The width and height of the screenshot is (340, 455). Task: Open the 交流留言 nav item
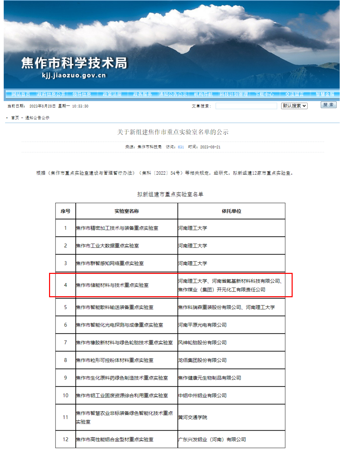click(294, 94)
